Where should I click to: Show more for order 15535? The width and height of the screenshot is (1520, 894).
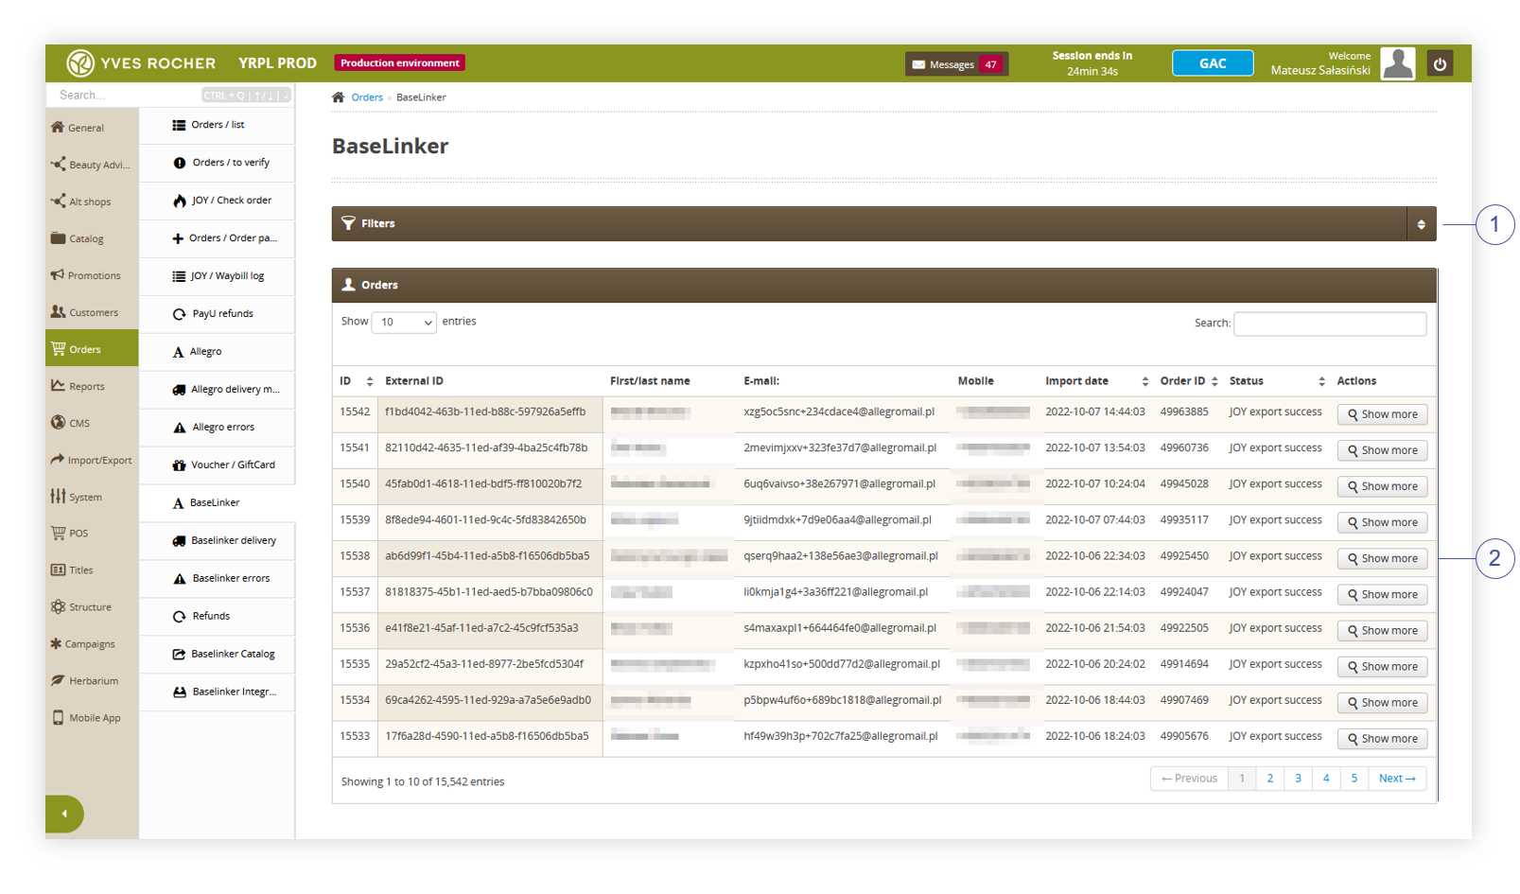tap(1382, 666)
